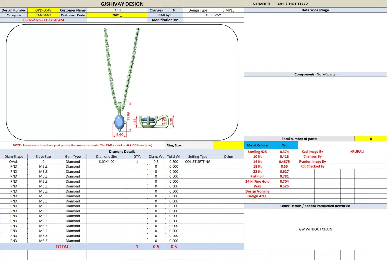The height and width of the screenshot is (260, 387).
Task: Select the Render Image By label
Action: [x=312, y=162]
